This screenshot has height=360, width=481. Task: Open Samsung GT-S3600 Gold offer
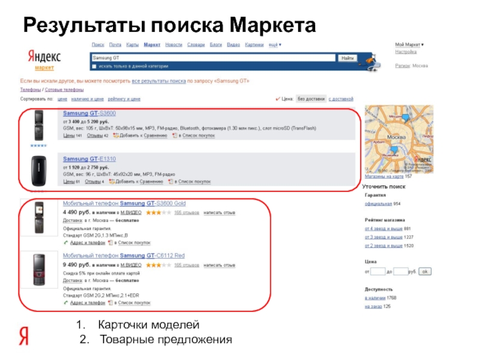click(124, 203)
